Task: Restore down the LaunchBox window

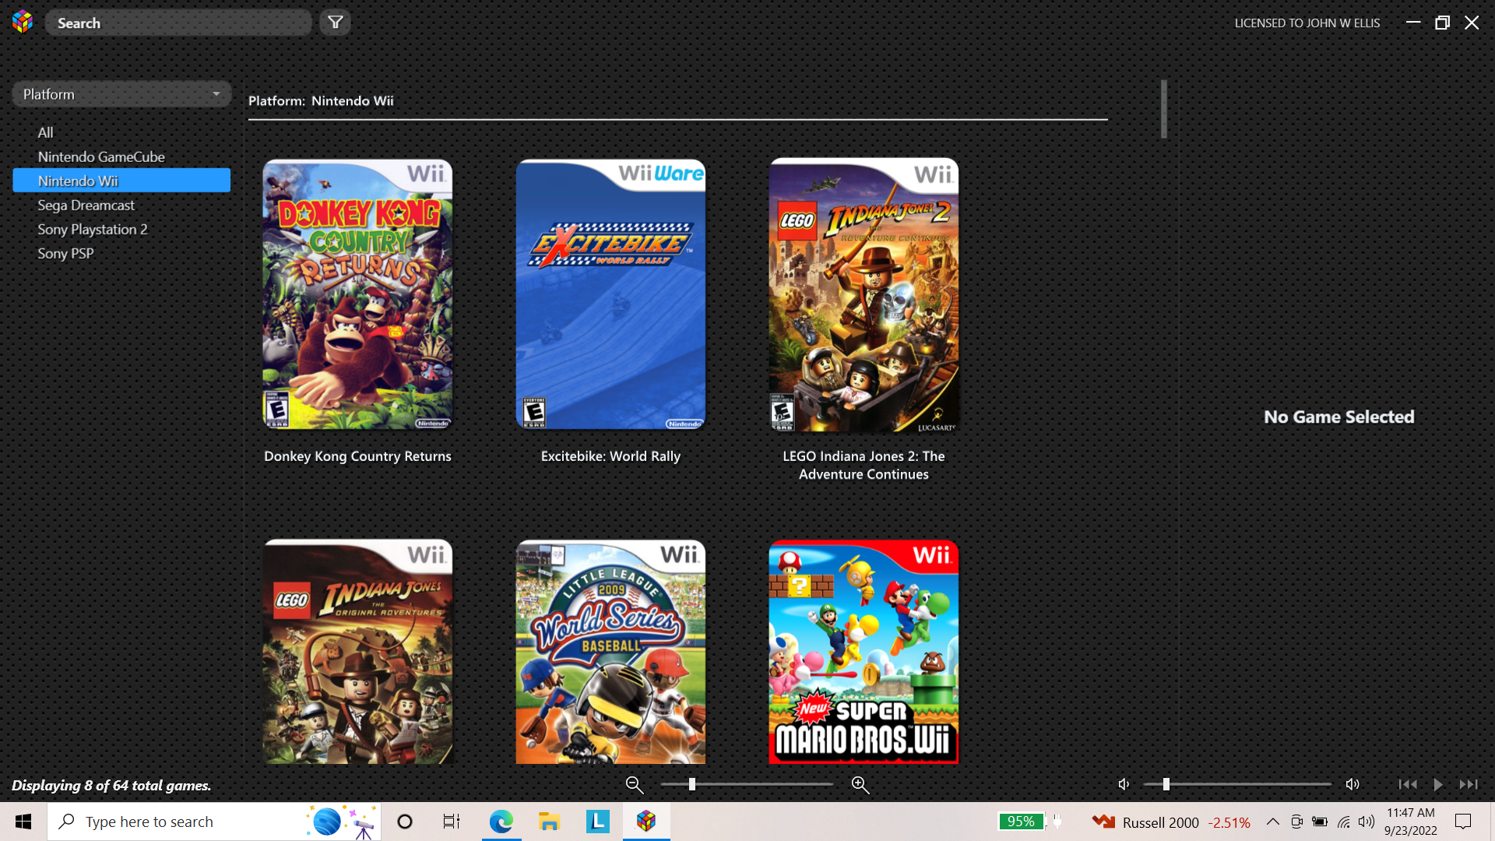Action: point(1442,23)
